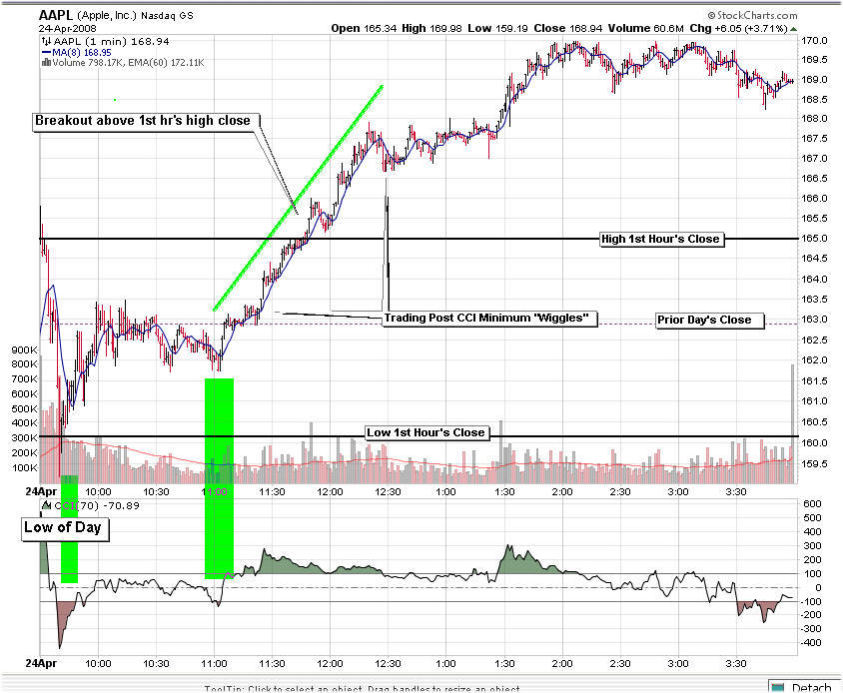Click the 500K volume axis label
843x693 pixels.
tap(25, 408)
